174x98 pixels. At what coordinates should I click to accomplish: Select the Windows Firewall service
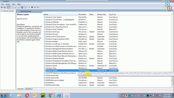pos(52,34)
